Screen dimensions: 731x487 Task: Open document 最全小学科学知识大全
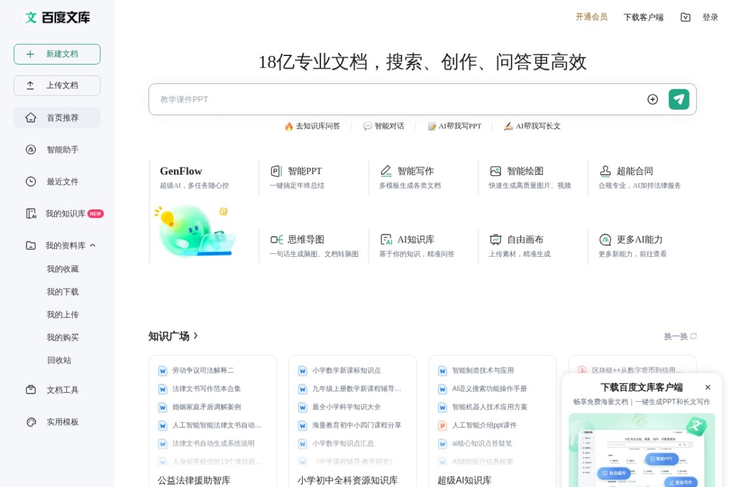tap(347, 407)
